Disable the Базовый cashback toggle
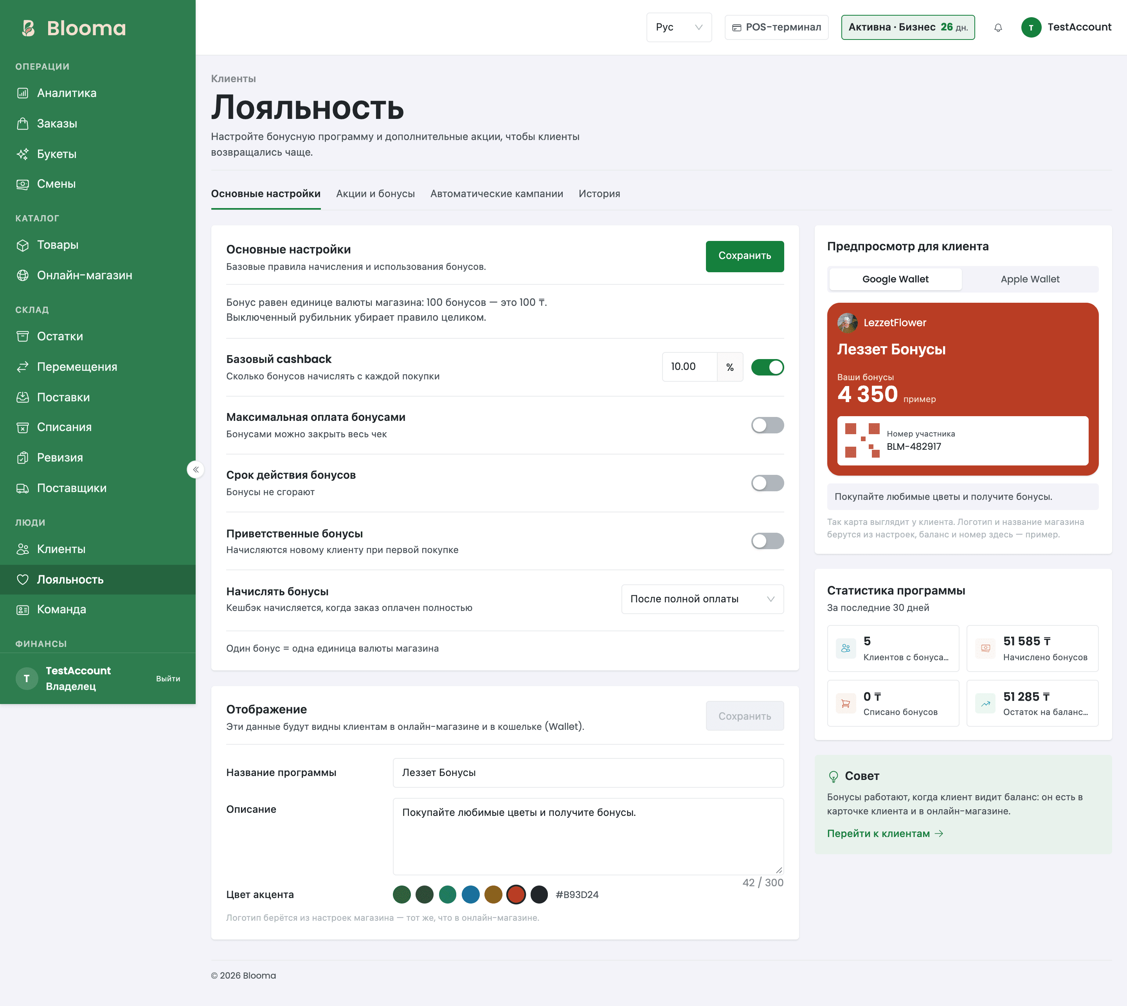Viewport: 1127px width, 1006px height. [x=767, y=367]
